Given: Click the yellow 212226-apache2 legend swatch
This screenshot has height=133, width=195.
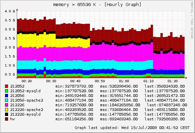Looking at the screenshot, I should coord(7,110).
